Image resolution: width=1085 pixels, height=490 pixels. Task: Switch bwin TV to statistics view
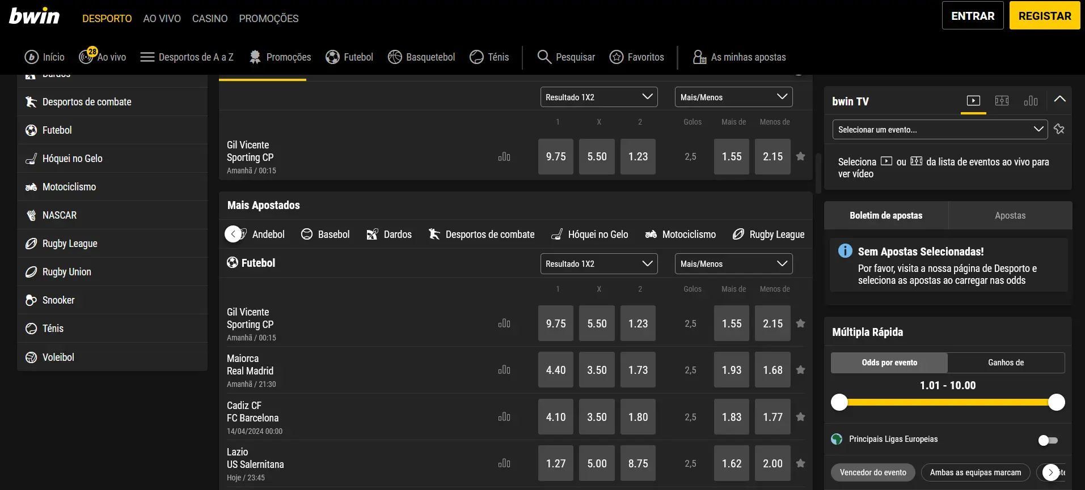coord(1031,101)
